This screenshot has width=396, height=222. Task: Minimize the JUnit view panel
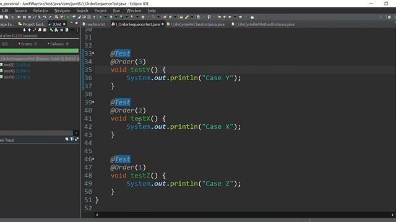71,22
